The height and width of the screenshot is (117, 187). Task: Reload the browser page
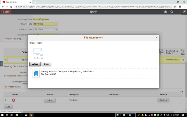pyautogui.click(x=11, y=7)
